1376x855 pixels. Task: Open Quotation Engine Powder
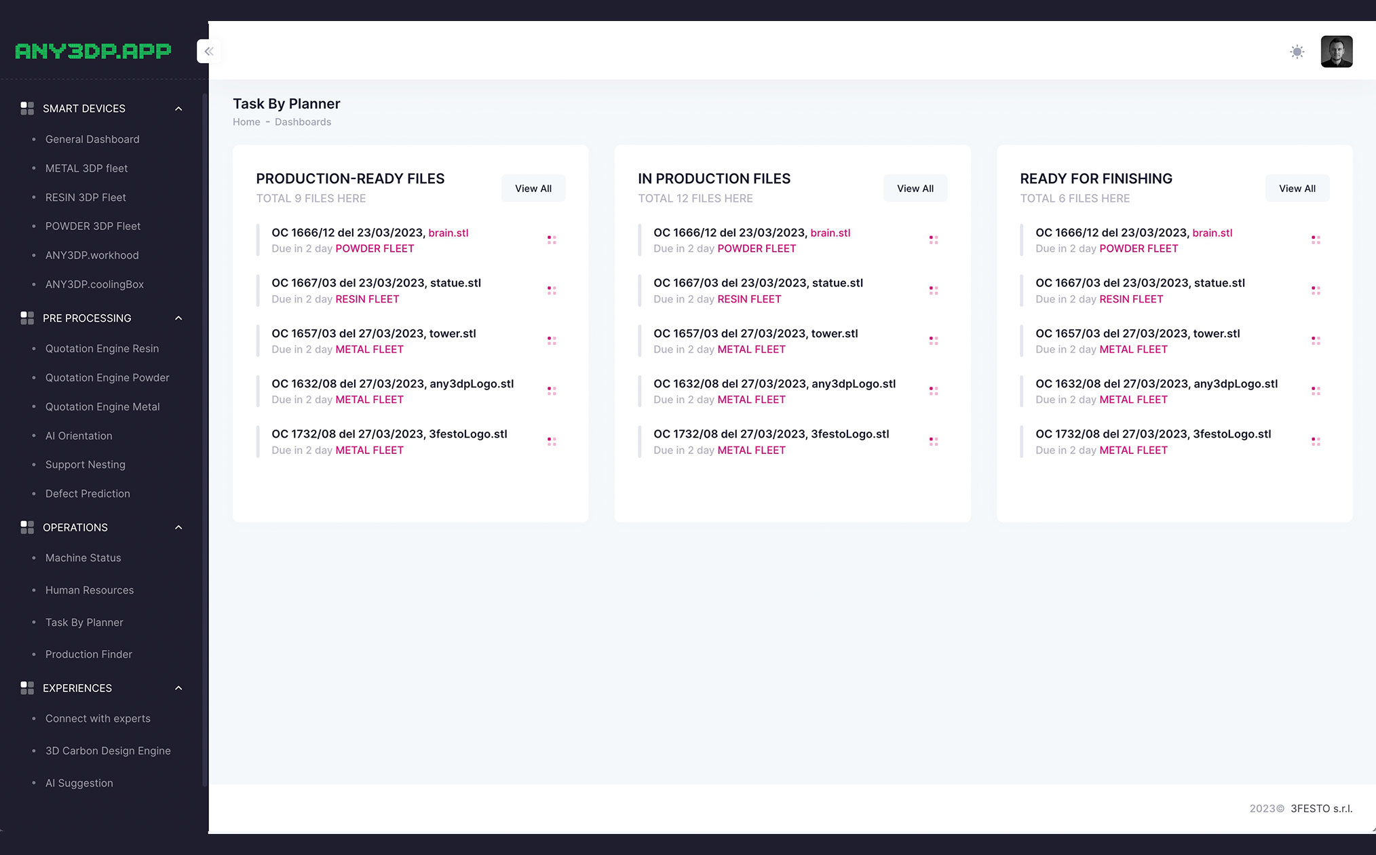[107, 378]
